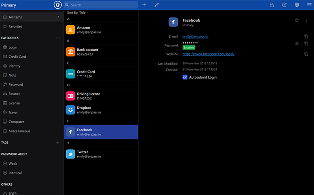The image size is (314, 195).
Task: Open Favorites in sidebar
Action: (32, 26)
